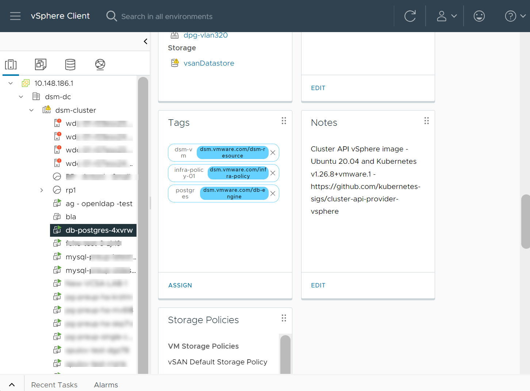Select the dsm-dc datacenter

tap(58, 97)
